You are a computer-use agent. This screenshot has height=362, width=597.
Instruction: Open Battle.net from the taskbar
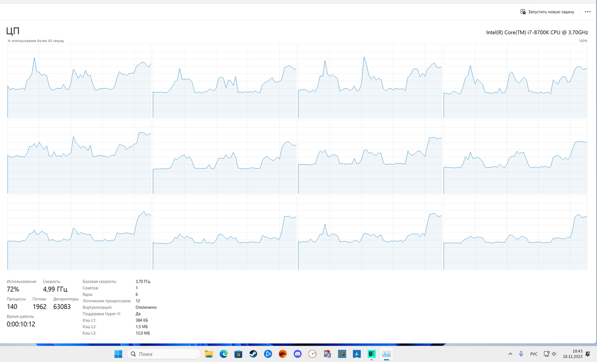tap(268, 354)
